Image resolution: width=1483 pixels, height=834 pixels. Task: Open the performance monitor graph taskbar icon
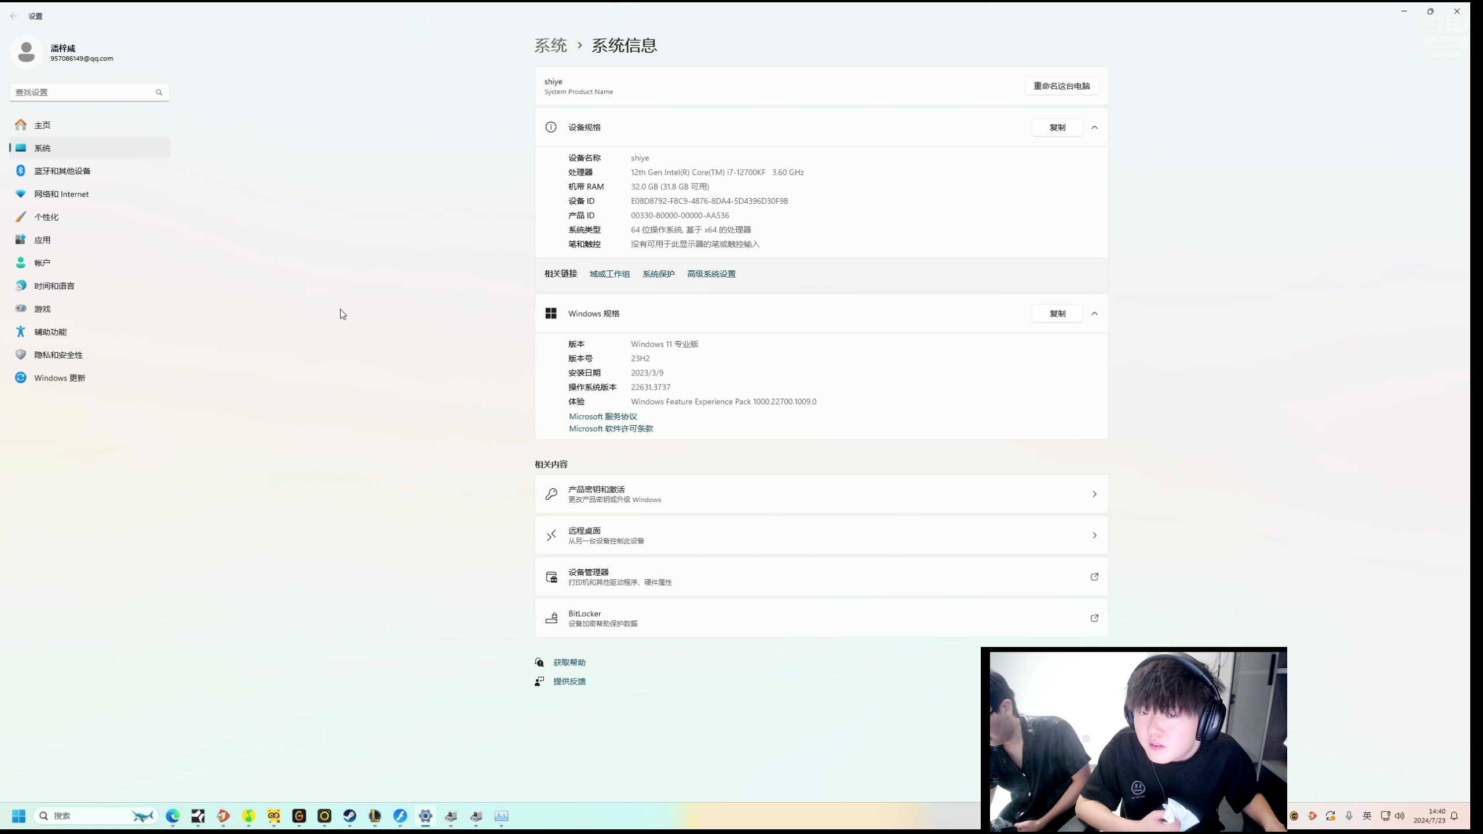501,815
